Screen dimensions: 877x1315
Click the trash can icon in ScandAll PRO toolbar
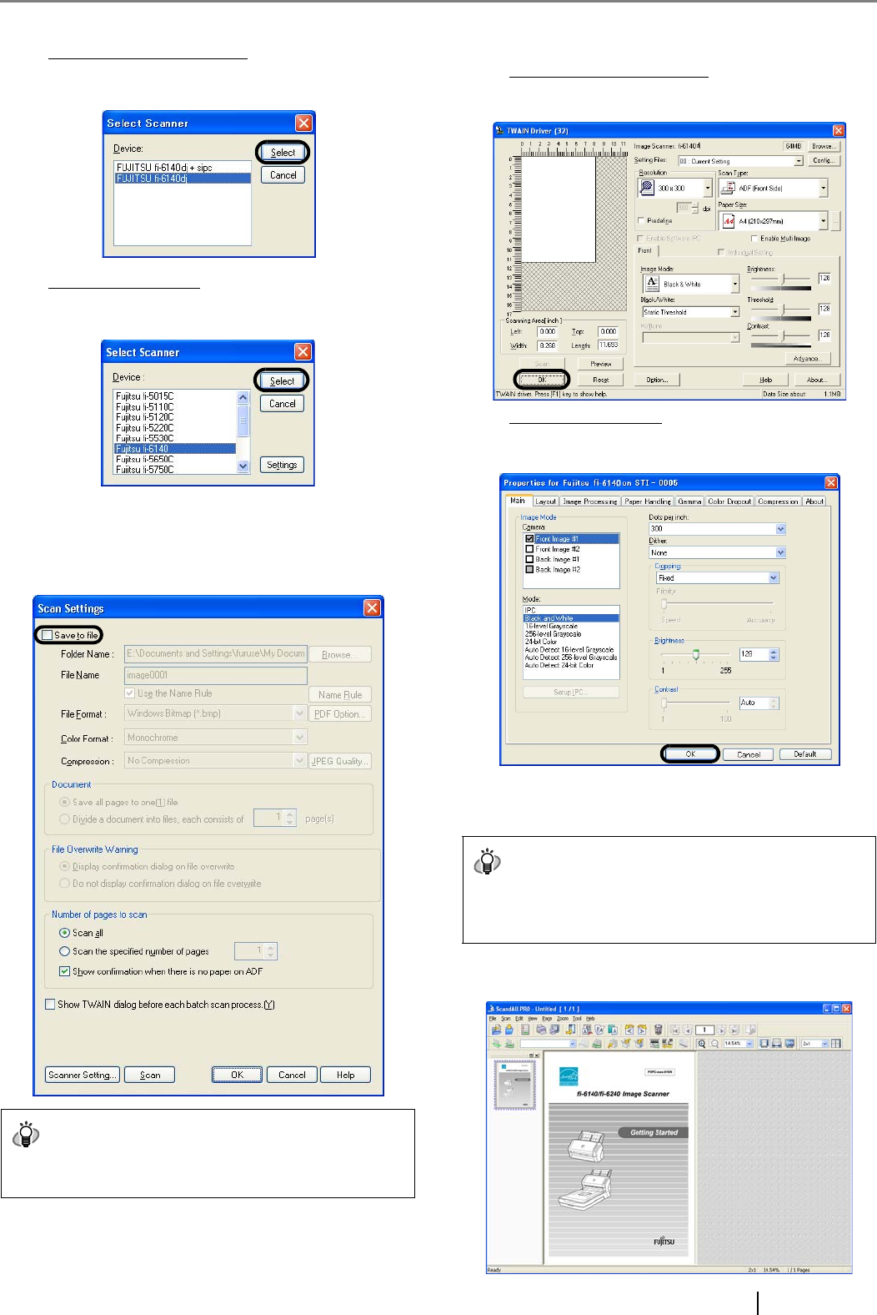point(658,1030)
